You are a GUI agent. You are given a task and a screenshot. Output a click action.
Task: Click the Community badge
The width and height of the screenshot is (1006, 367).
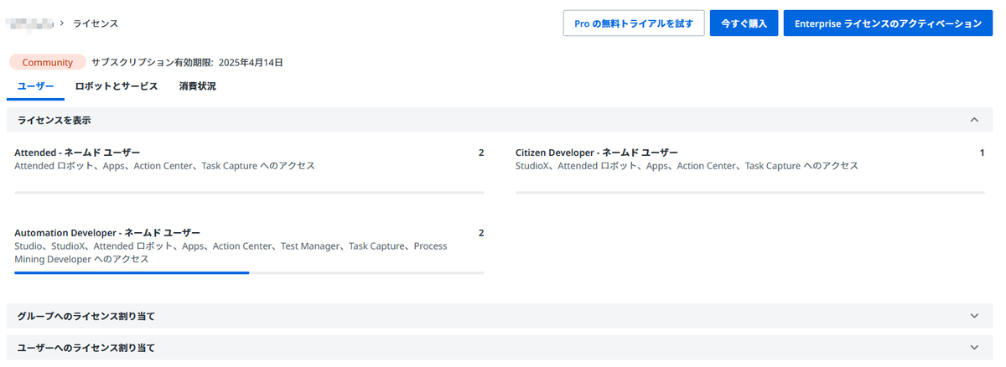48,62
